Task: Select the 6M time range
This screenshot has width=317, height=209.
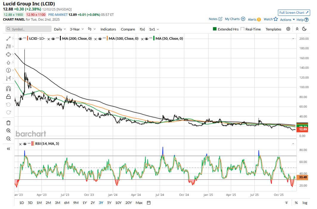Action: pyautogui.click(x=67, y=203)
